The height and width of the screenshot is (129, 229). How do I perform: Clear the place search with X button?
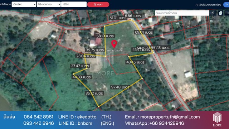pyautogui.click(x=213, y=13)
